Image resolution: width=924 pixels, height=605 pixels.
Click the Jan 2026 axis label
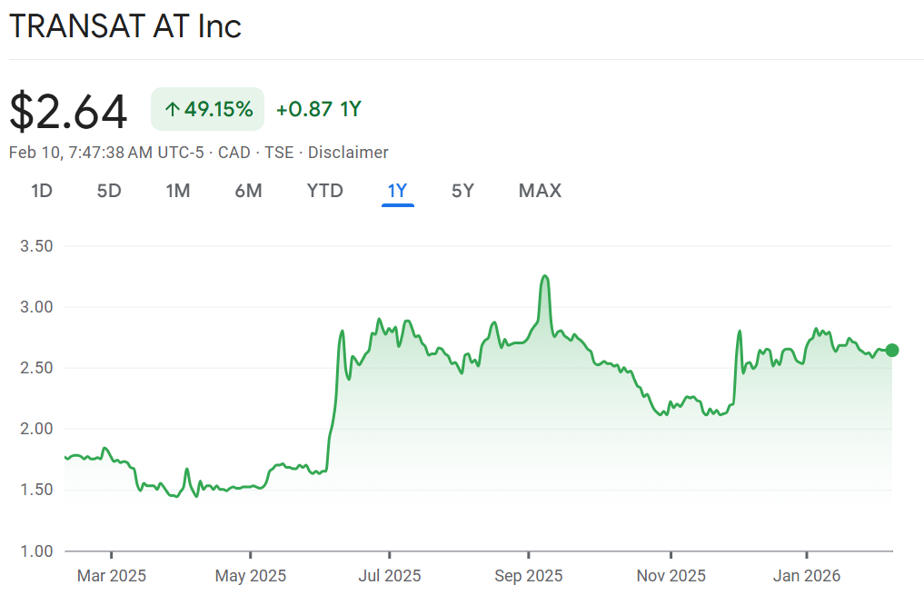(x=806, y=576)
